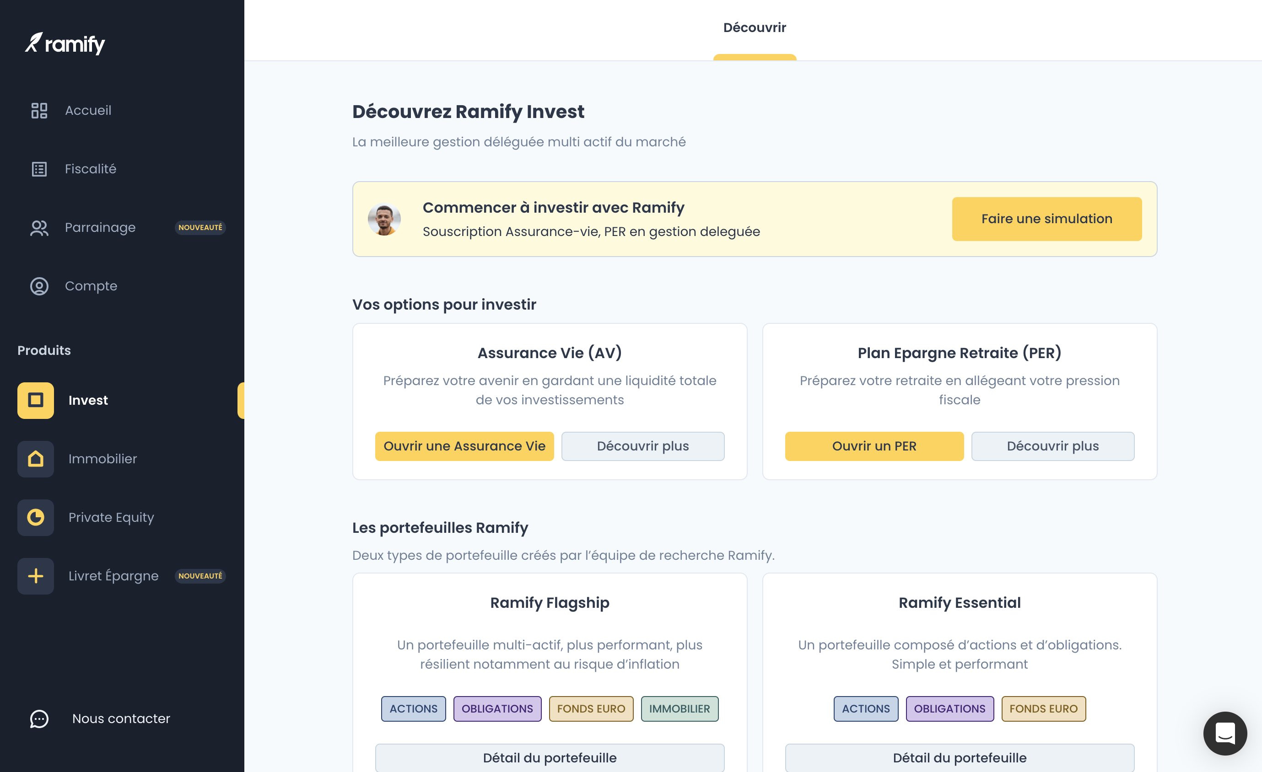Click NOUVEAUTÉ badge next to Parrainage
1262x772 pixels.
pos(200,228)
